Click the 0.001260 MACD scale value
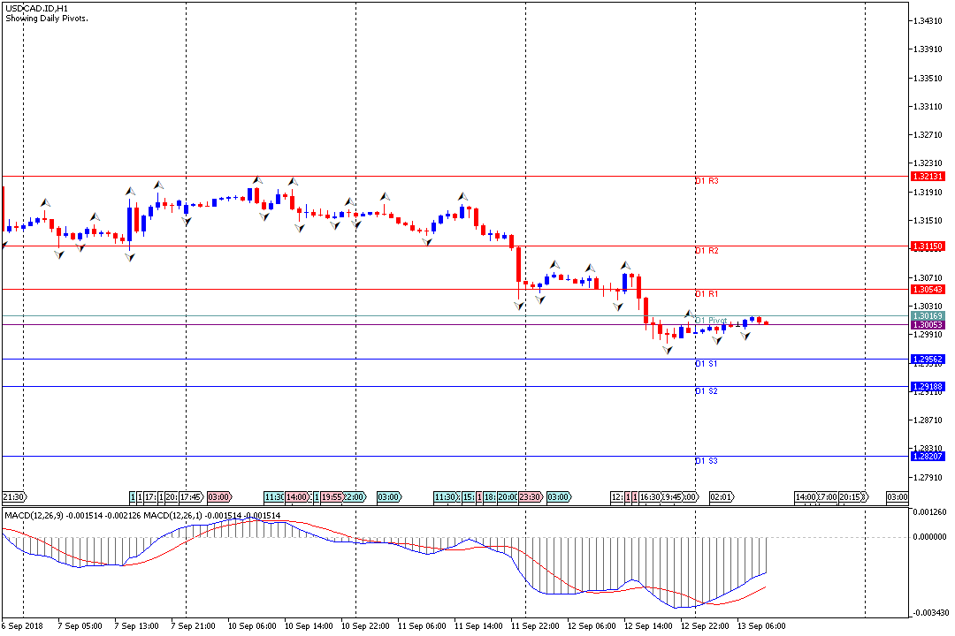The height and width of the screenshot is (636, 955). pyautogui.click(x=930, y=512)
